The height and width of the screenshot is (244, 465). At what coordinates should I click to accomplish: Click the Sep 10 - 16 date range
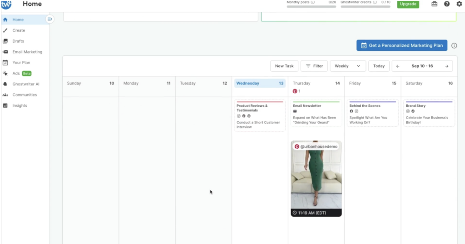(422, 66)
